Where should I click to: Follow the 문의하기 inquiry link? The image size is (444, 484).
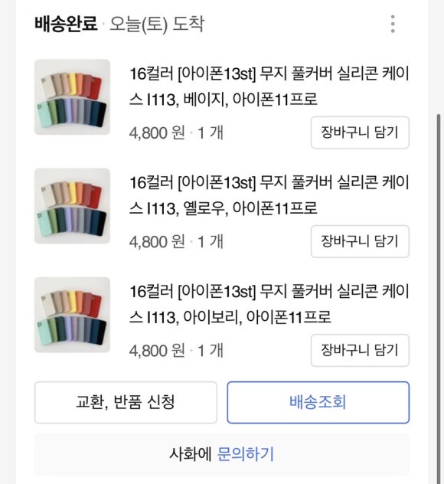[245, 454]
